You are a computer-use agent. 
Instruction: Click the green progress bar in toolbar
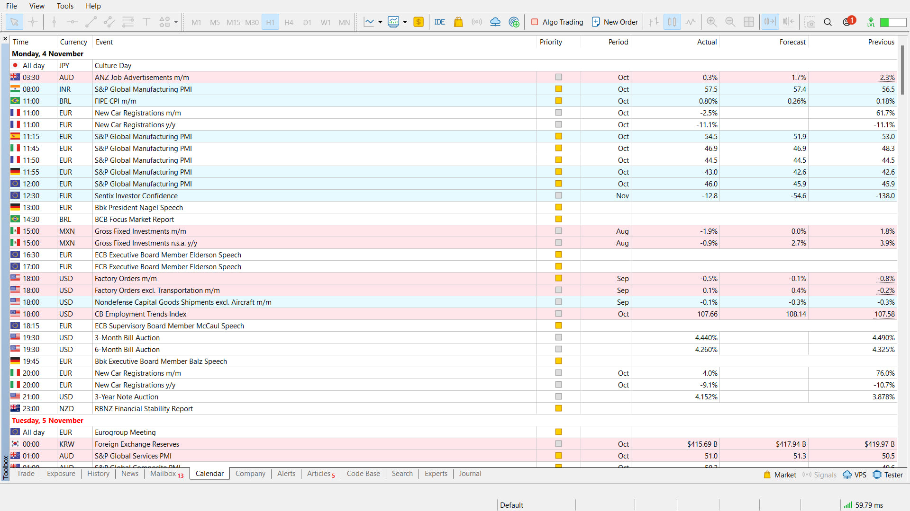coord(893,22)
